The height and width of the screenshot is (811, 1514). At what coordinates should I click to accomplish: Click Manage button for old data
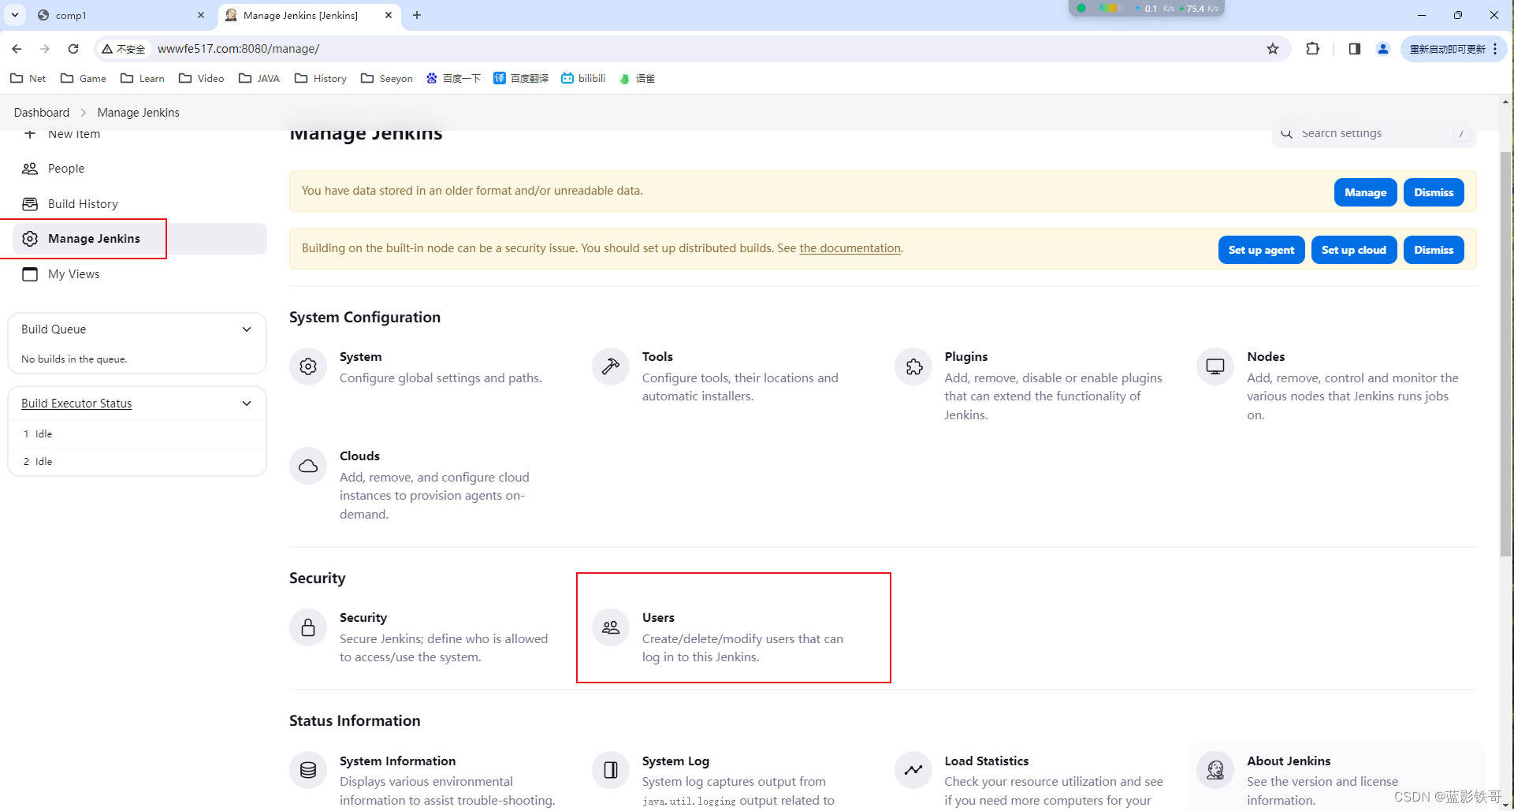(x=1365, y=192)
